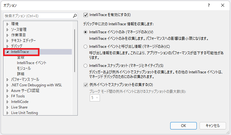Open the snapshot max count dropdown showing 5

pos(95,98)
